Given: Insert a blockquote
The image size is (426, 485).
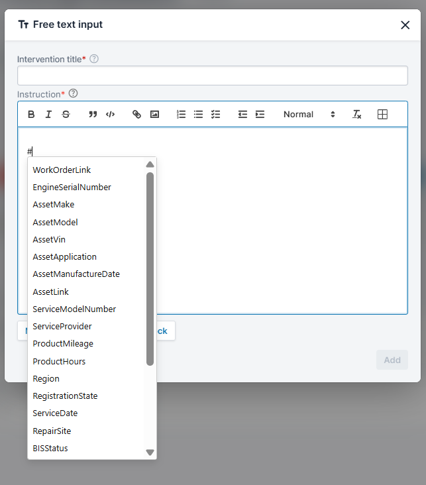Looking at the screenshot, I should (x=93, y=114).
